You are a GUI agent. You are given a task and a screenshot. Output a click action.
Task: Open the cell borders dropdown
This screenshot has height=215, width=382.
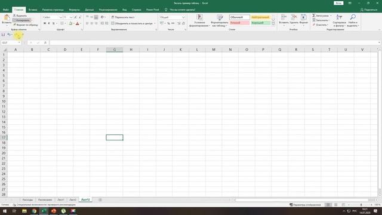(65, 23)
